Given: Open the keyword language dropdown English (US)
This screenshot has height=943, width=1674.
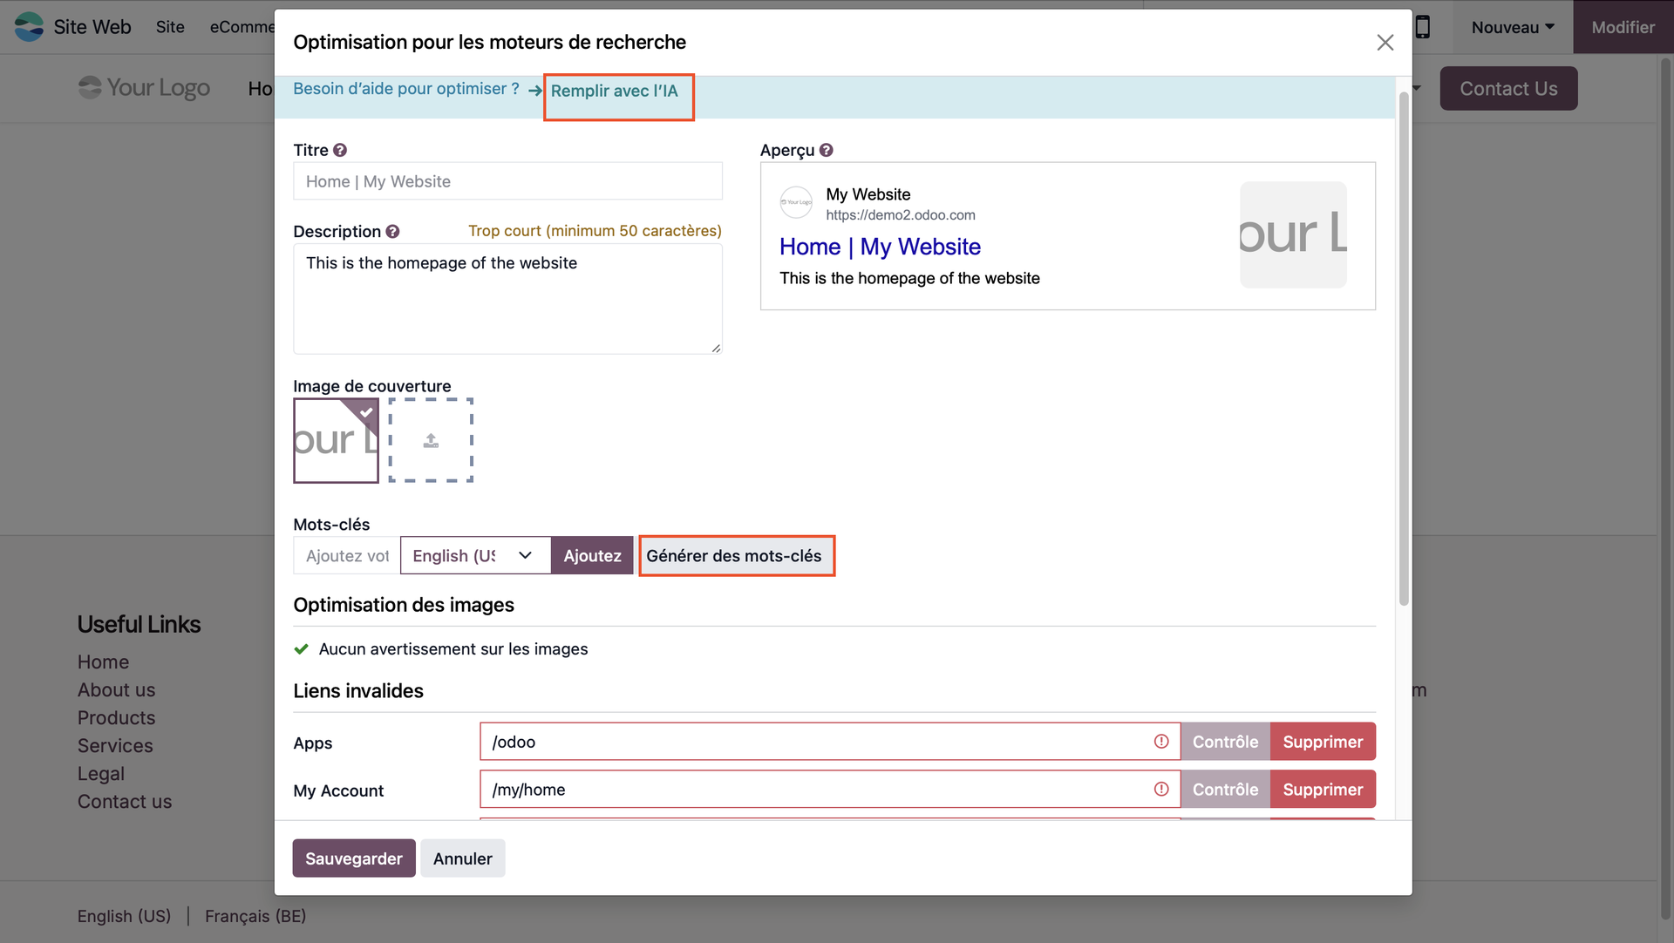Looking at the screenshot, I should point(475,555).
